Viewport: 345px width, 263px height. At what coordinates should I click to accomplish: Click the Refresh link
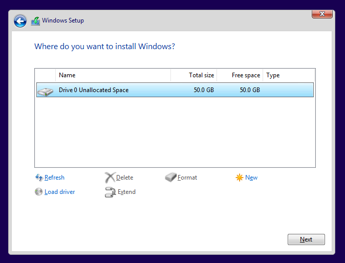54,178
